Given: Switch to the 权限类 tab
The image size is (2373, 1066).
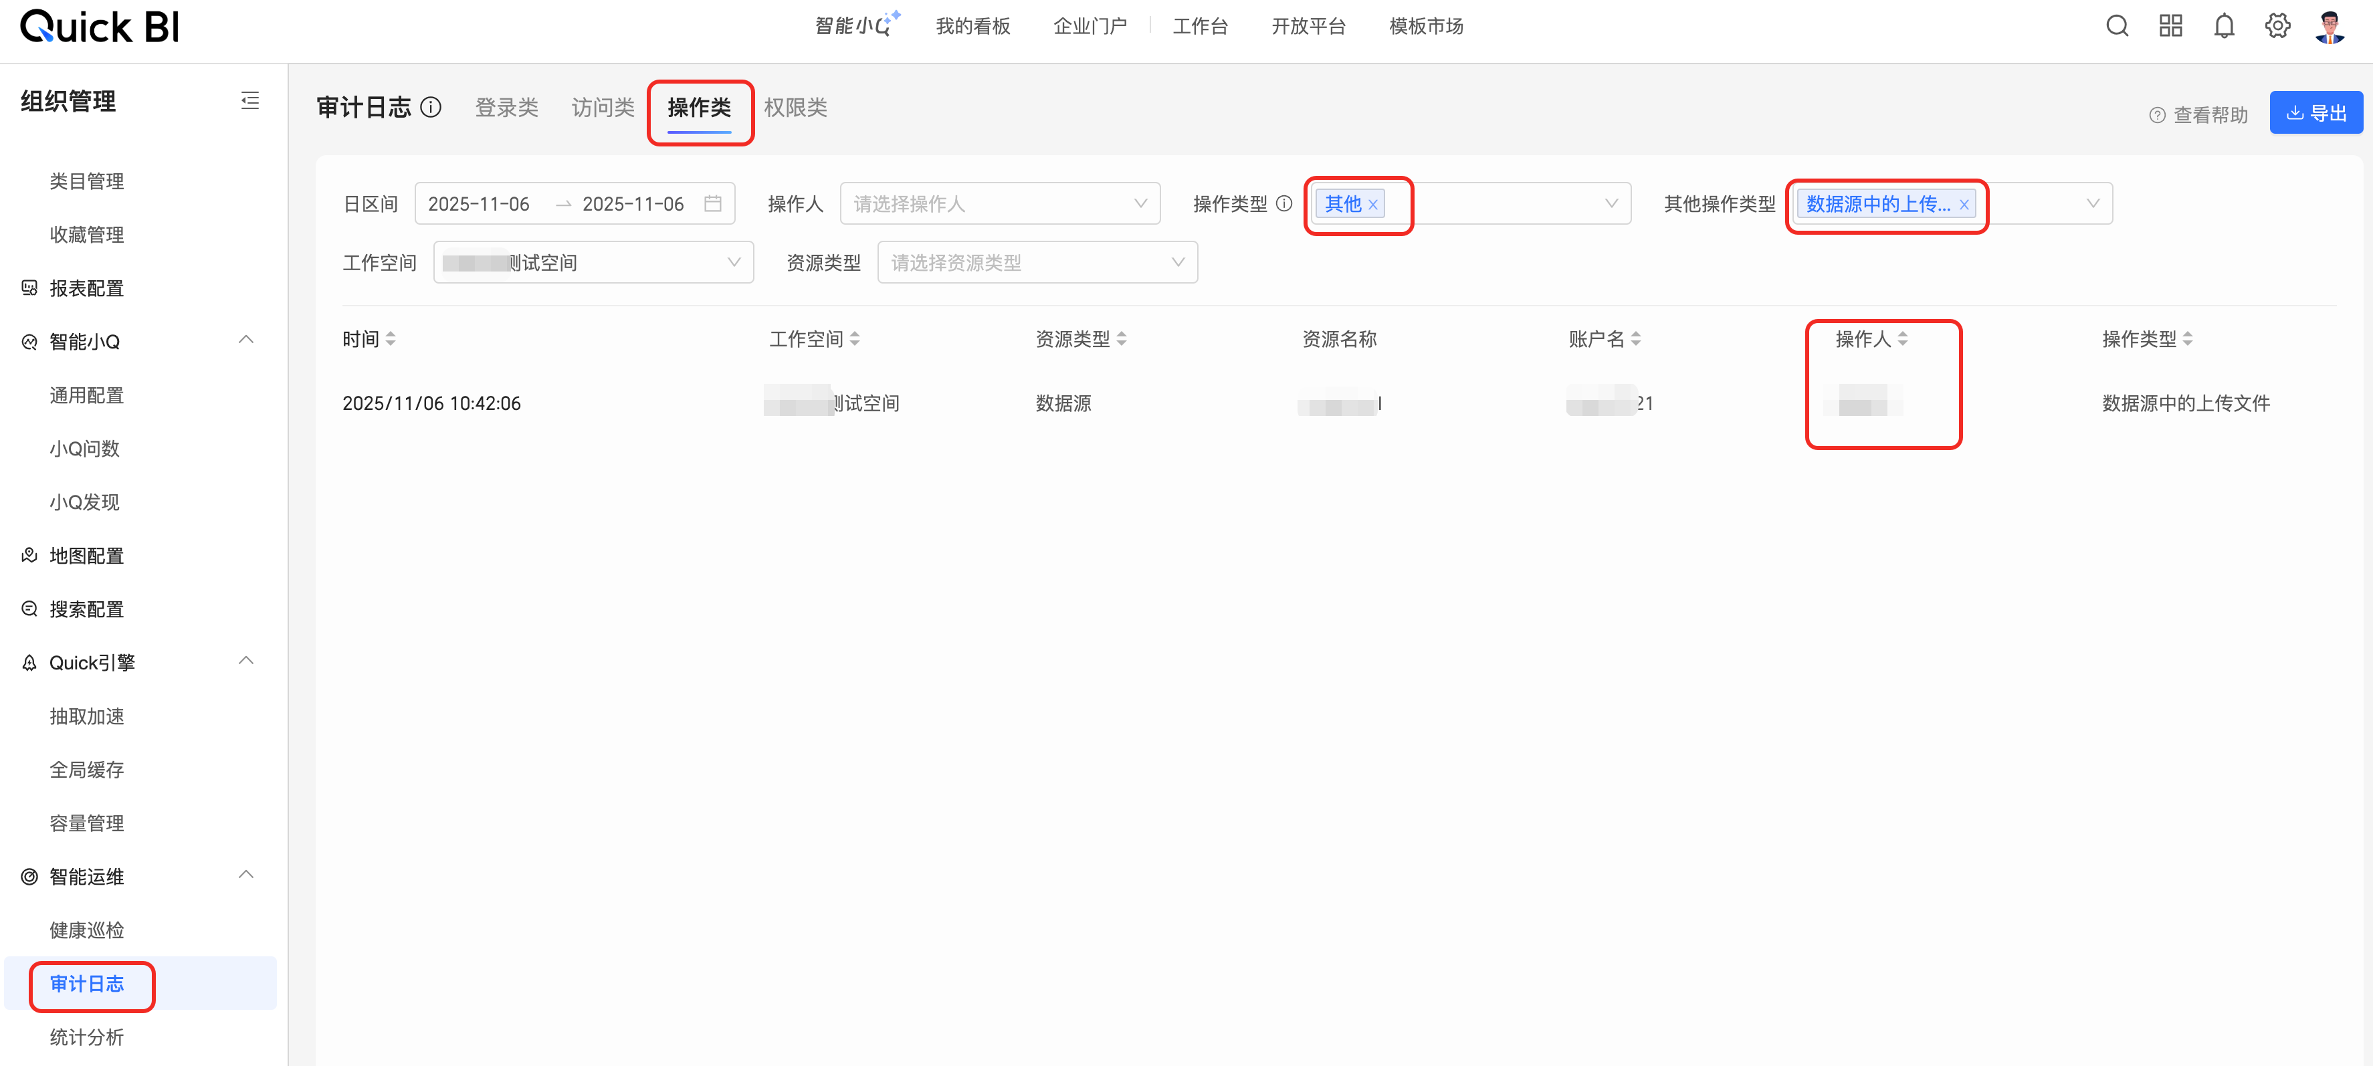Looking at the screenshot, I should pyautogui.click(x=795, y=108).
